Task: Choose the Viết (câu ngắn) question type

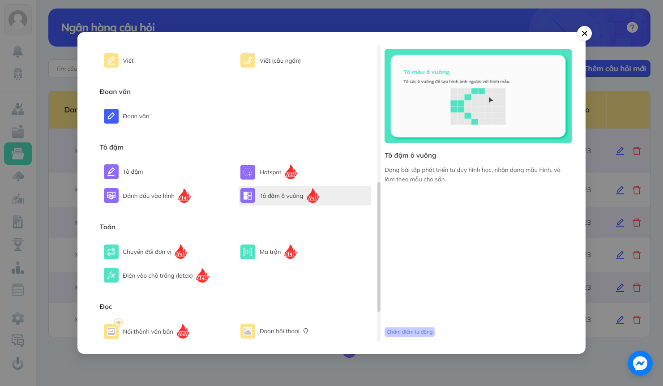Action: click(271, 60)
